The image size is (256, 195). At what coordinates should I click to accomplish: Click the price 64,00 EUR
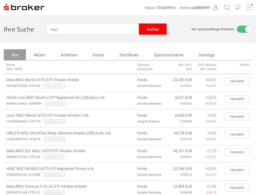(183, 115)
